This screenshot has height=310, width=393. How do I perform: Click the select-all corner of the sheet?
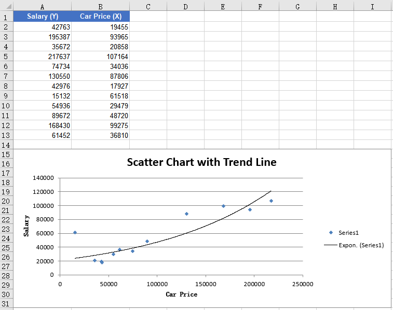tap(7, 6)
